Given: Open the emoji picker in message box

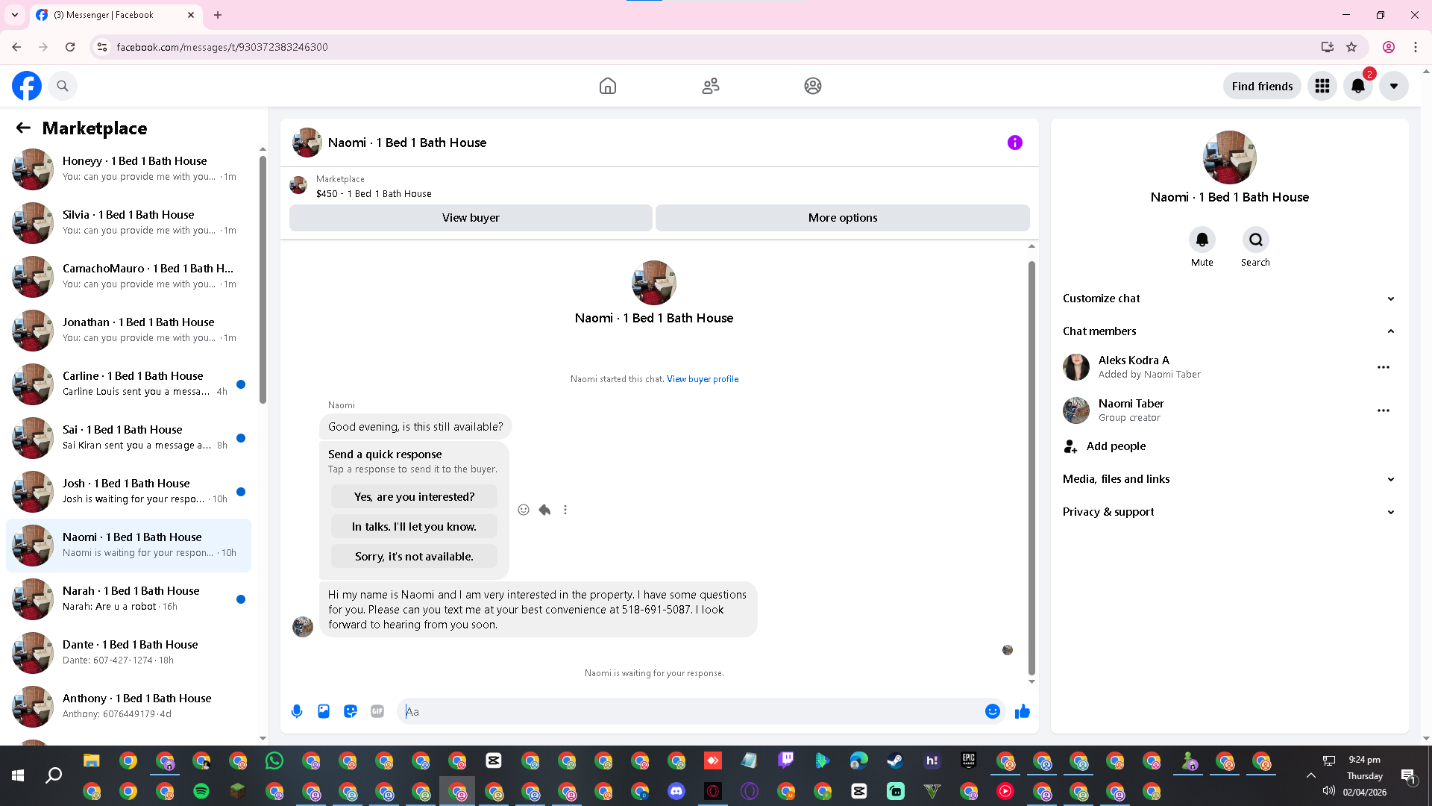Looking at the screenshot, I should coord(993,711).
